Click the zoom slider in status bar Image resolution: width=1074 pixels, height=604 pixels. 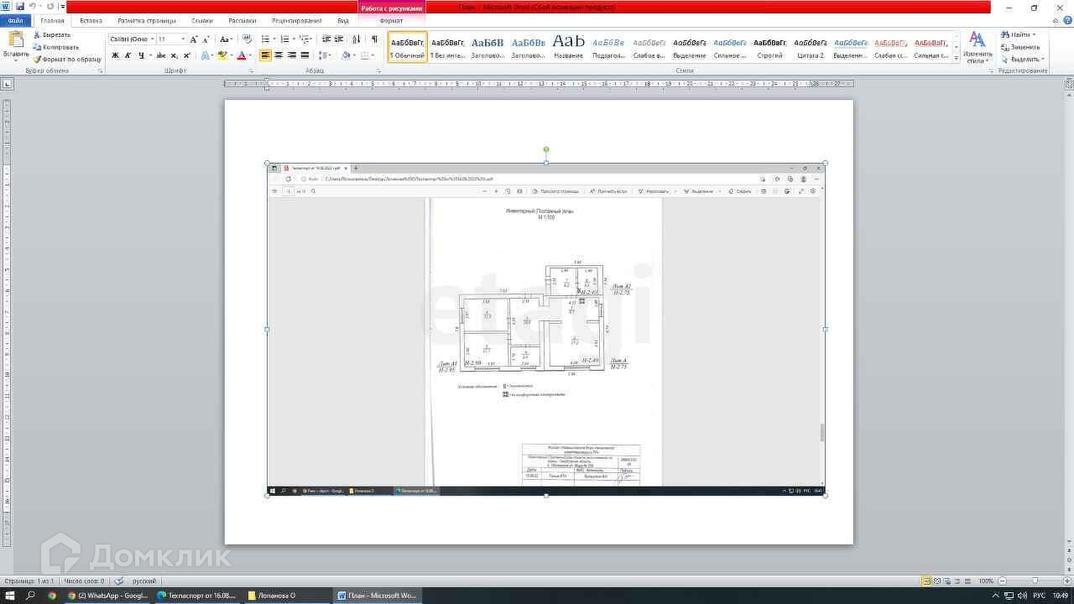[x=1035, y=581]
